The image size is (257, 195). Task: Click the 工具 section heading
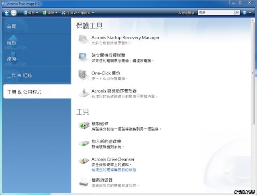point(83,112)
